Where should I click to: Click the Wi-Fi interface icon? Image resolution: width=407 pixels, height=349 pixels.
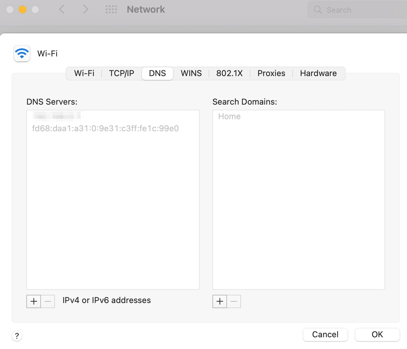click(x=22, y=53)
